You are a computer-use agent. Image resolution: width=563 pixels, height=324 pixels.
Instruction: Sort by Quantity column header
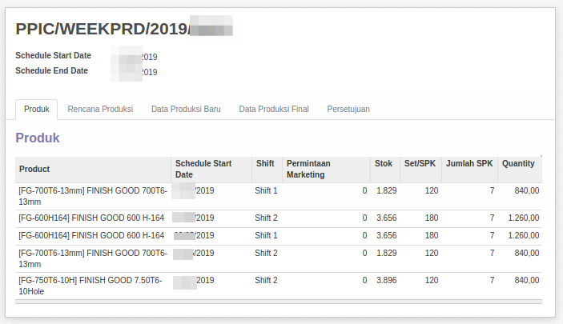pos(518,163)
